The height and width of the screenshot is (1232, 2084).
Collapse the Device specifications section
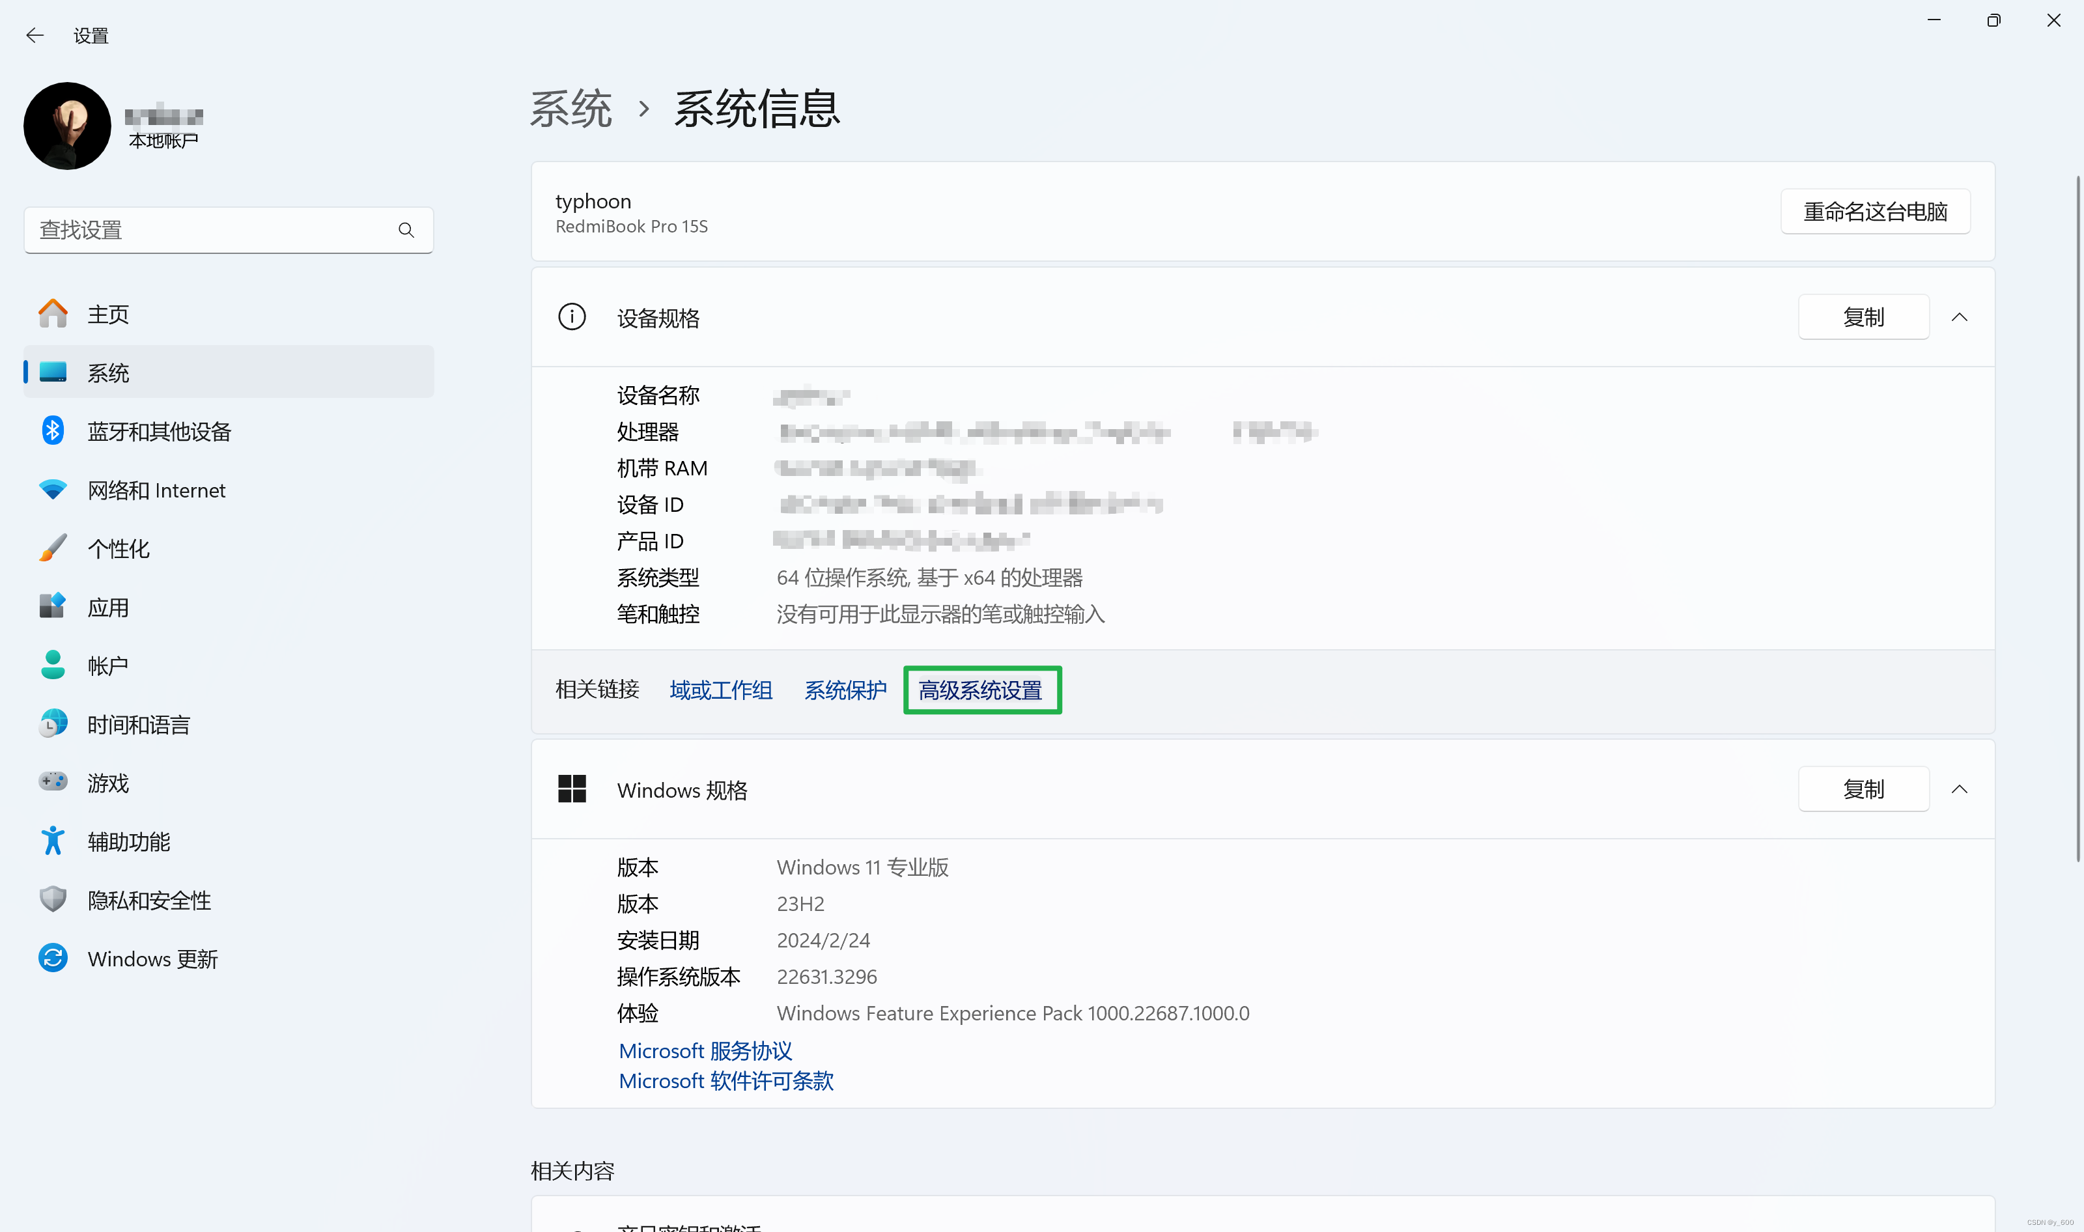pos(1960,317)
